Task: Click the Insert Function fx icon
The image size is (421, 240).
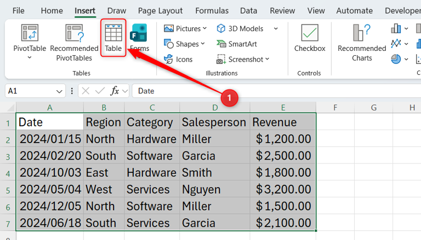Action: pos(115,91)
